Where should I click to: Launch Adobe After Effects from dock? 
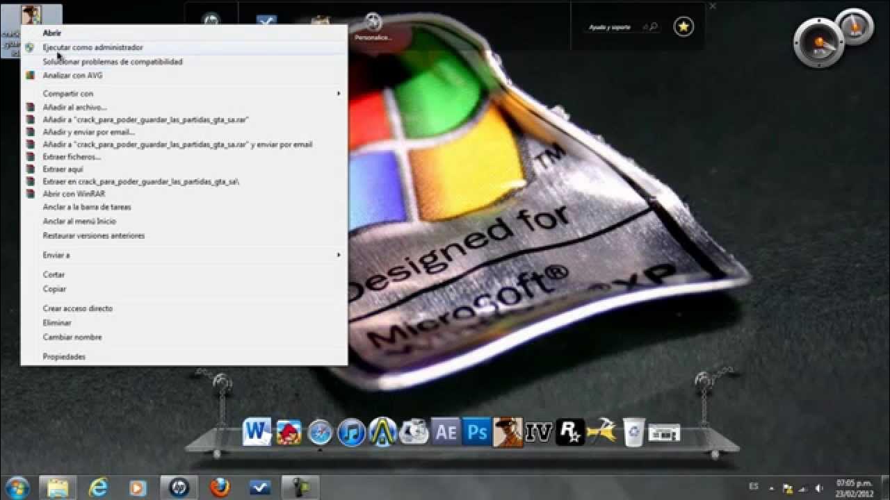tap(446, 432)
